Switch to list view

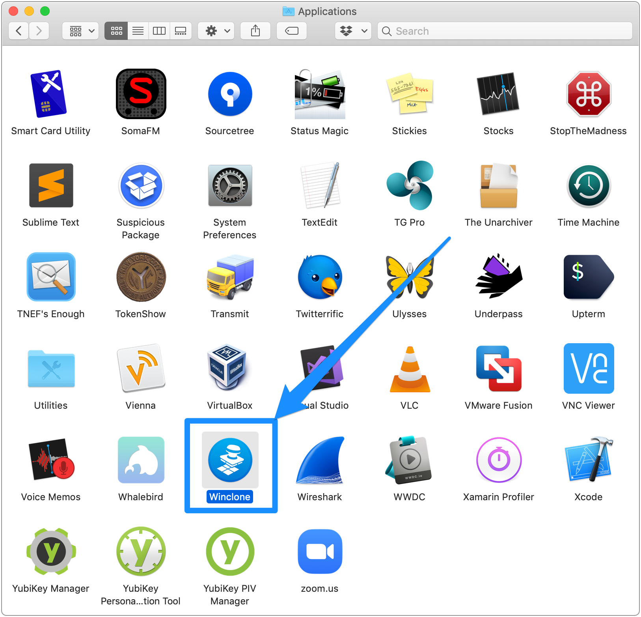(138, 31)
